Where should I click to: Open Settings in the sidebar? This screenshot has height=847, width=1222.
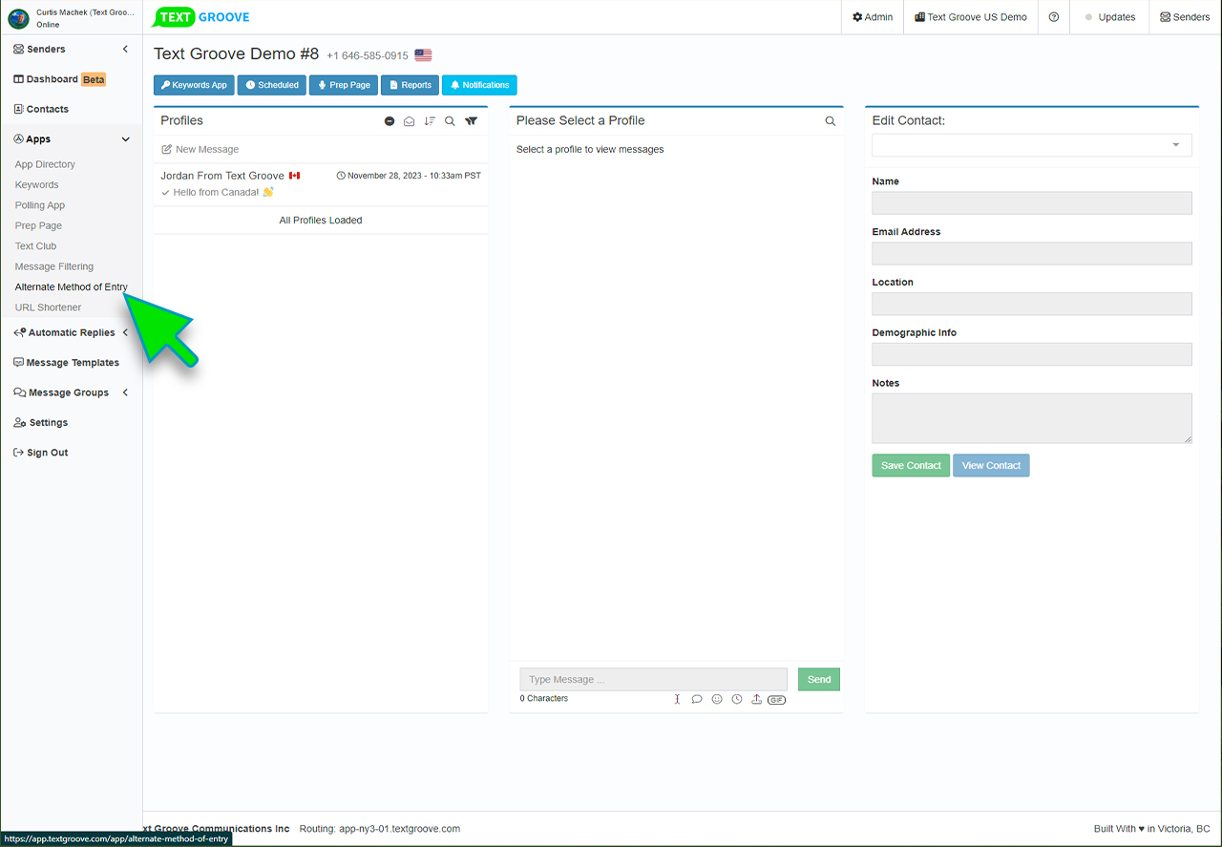pos(40,422)
